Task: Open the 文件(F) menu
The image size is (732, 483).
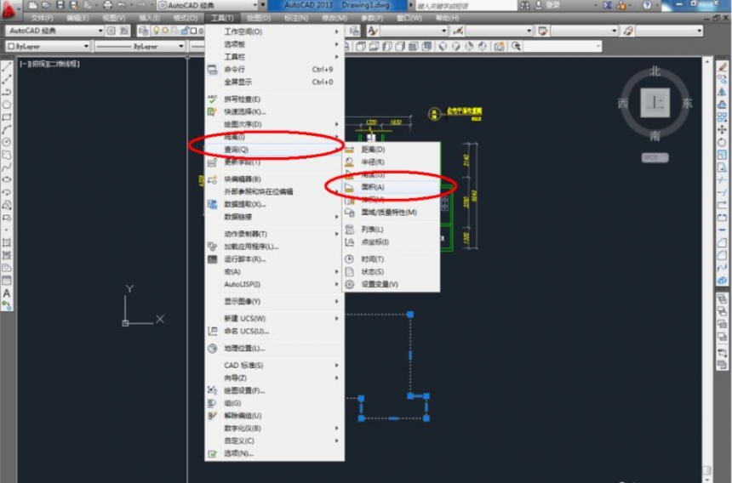Action: pyautogui.click(x=42, y=18)
